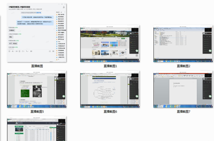This screenshot has height=141, width=214.
Task: Click the file name label 直播截图2
Action: [x=183, y=66]
